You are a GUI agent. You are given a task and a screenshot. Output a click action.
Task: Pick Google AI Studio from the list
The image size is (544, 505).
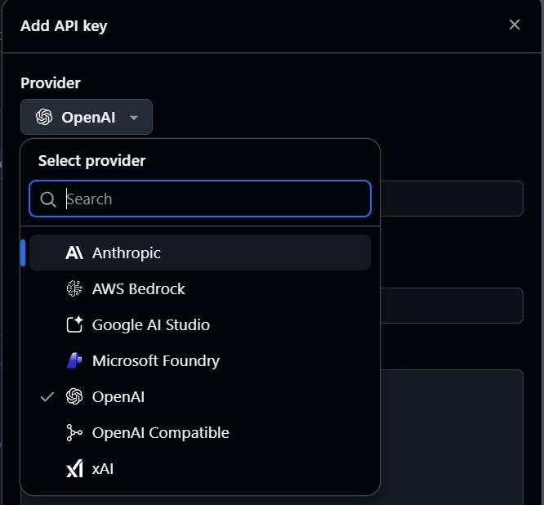151,324
